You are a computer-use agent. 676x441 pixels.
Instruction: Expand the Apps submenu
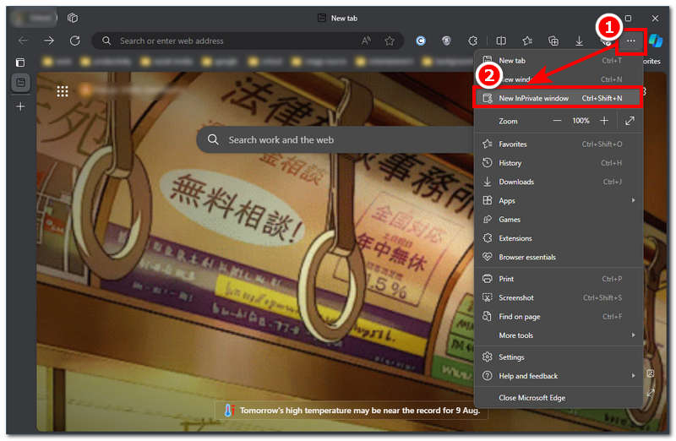click(558, 201)
